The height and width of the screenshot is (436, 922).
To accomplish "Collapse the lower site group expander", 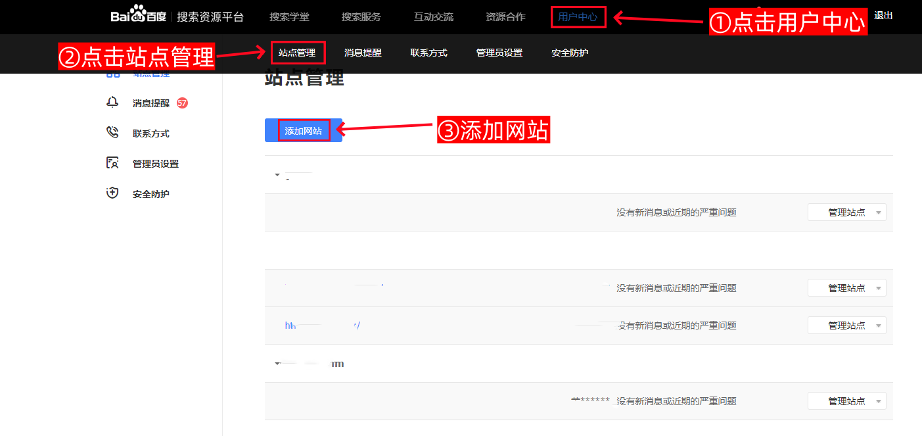I will tap(277, 362).
